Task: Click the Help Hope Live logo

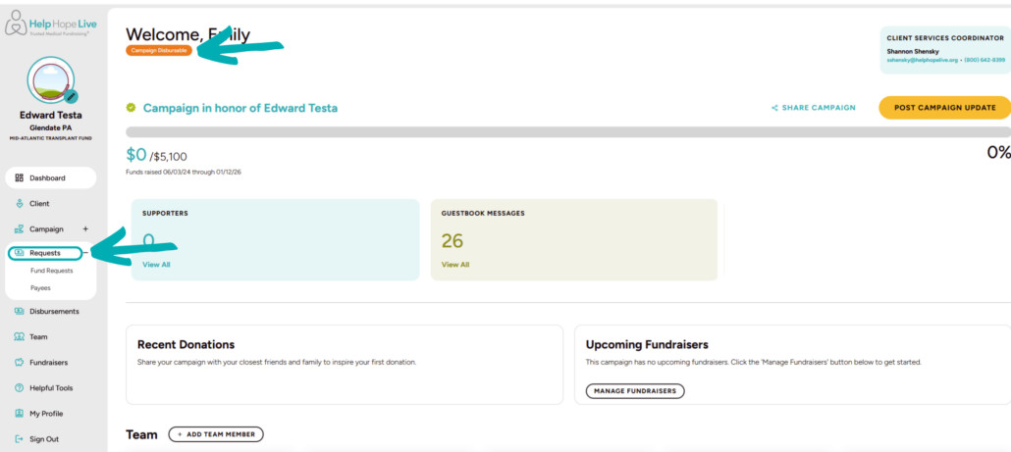Action: point(51,24)
